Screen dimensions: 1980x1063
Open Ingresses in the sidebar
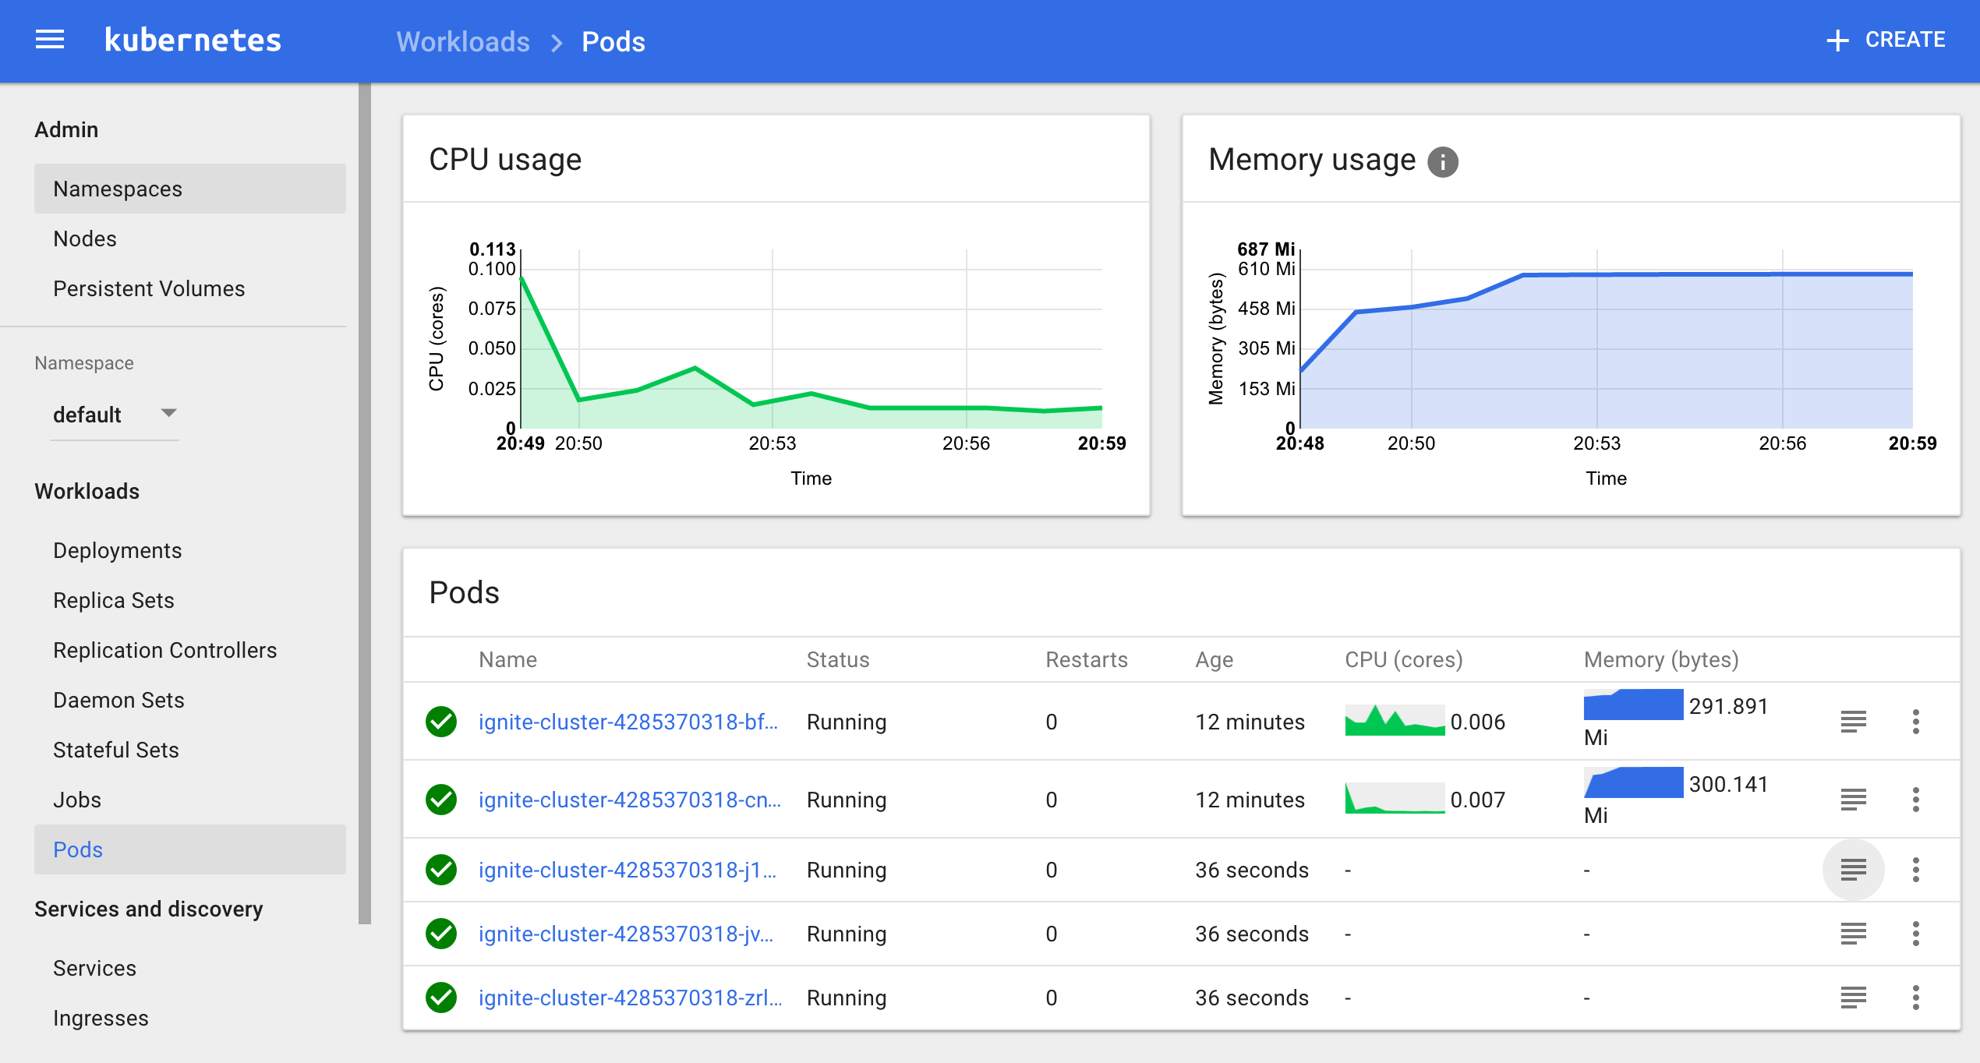[x=190, y=1018]
